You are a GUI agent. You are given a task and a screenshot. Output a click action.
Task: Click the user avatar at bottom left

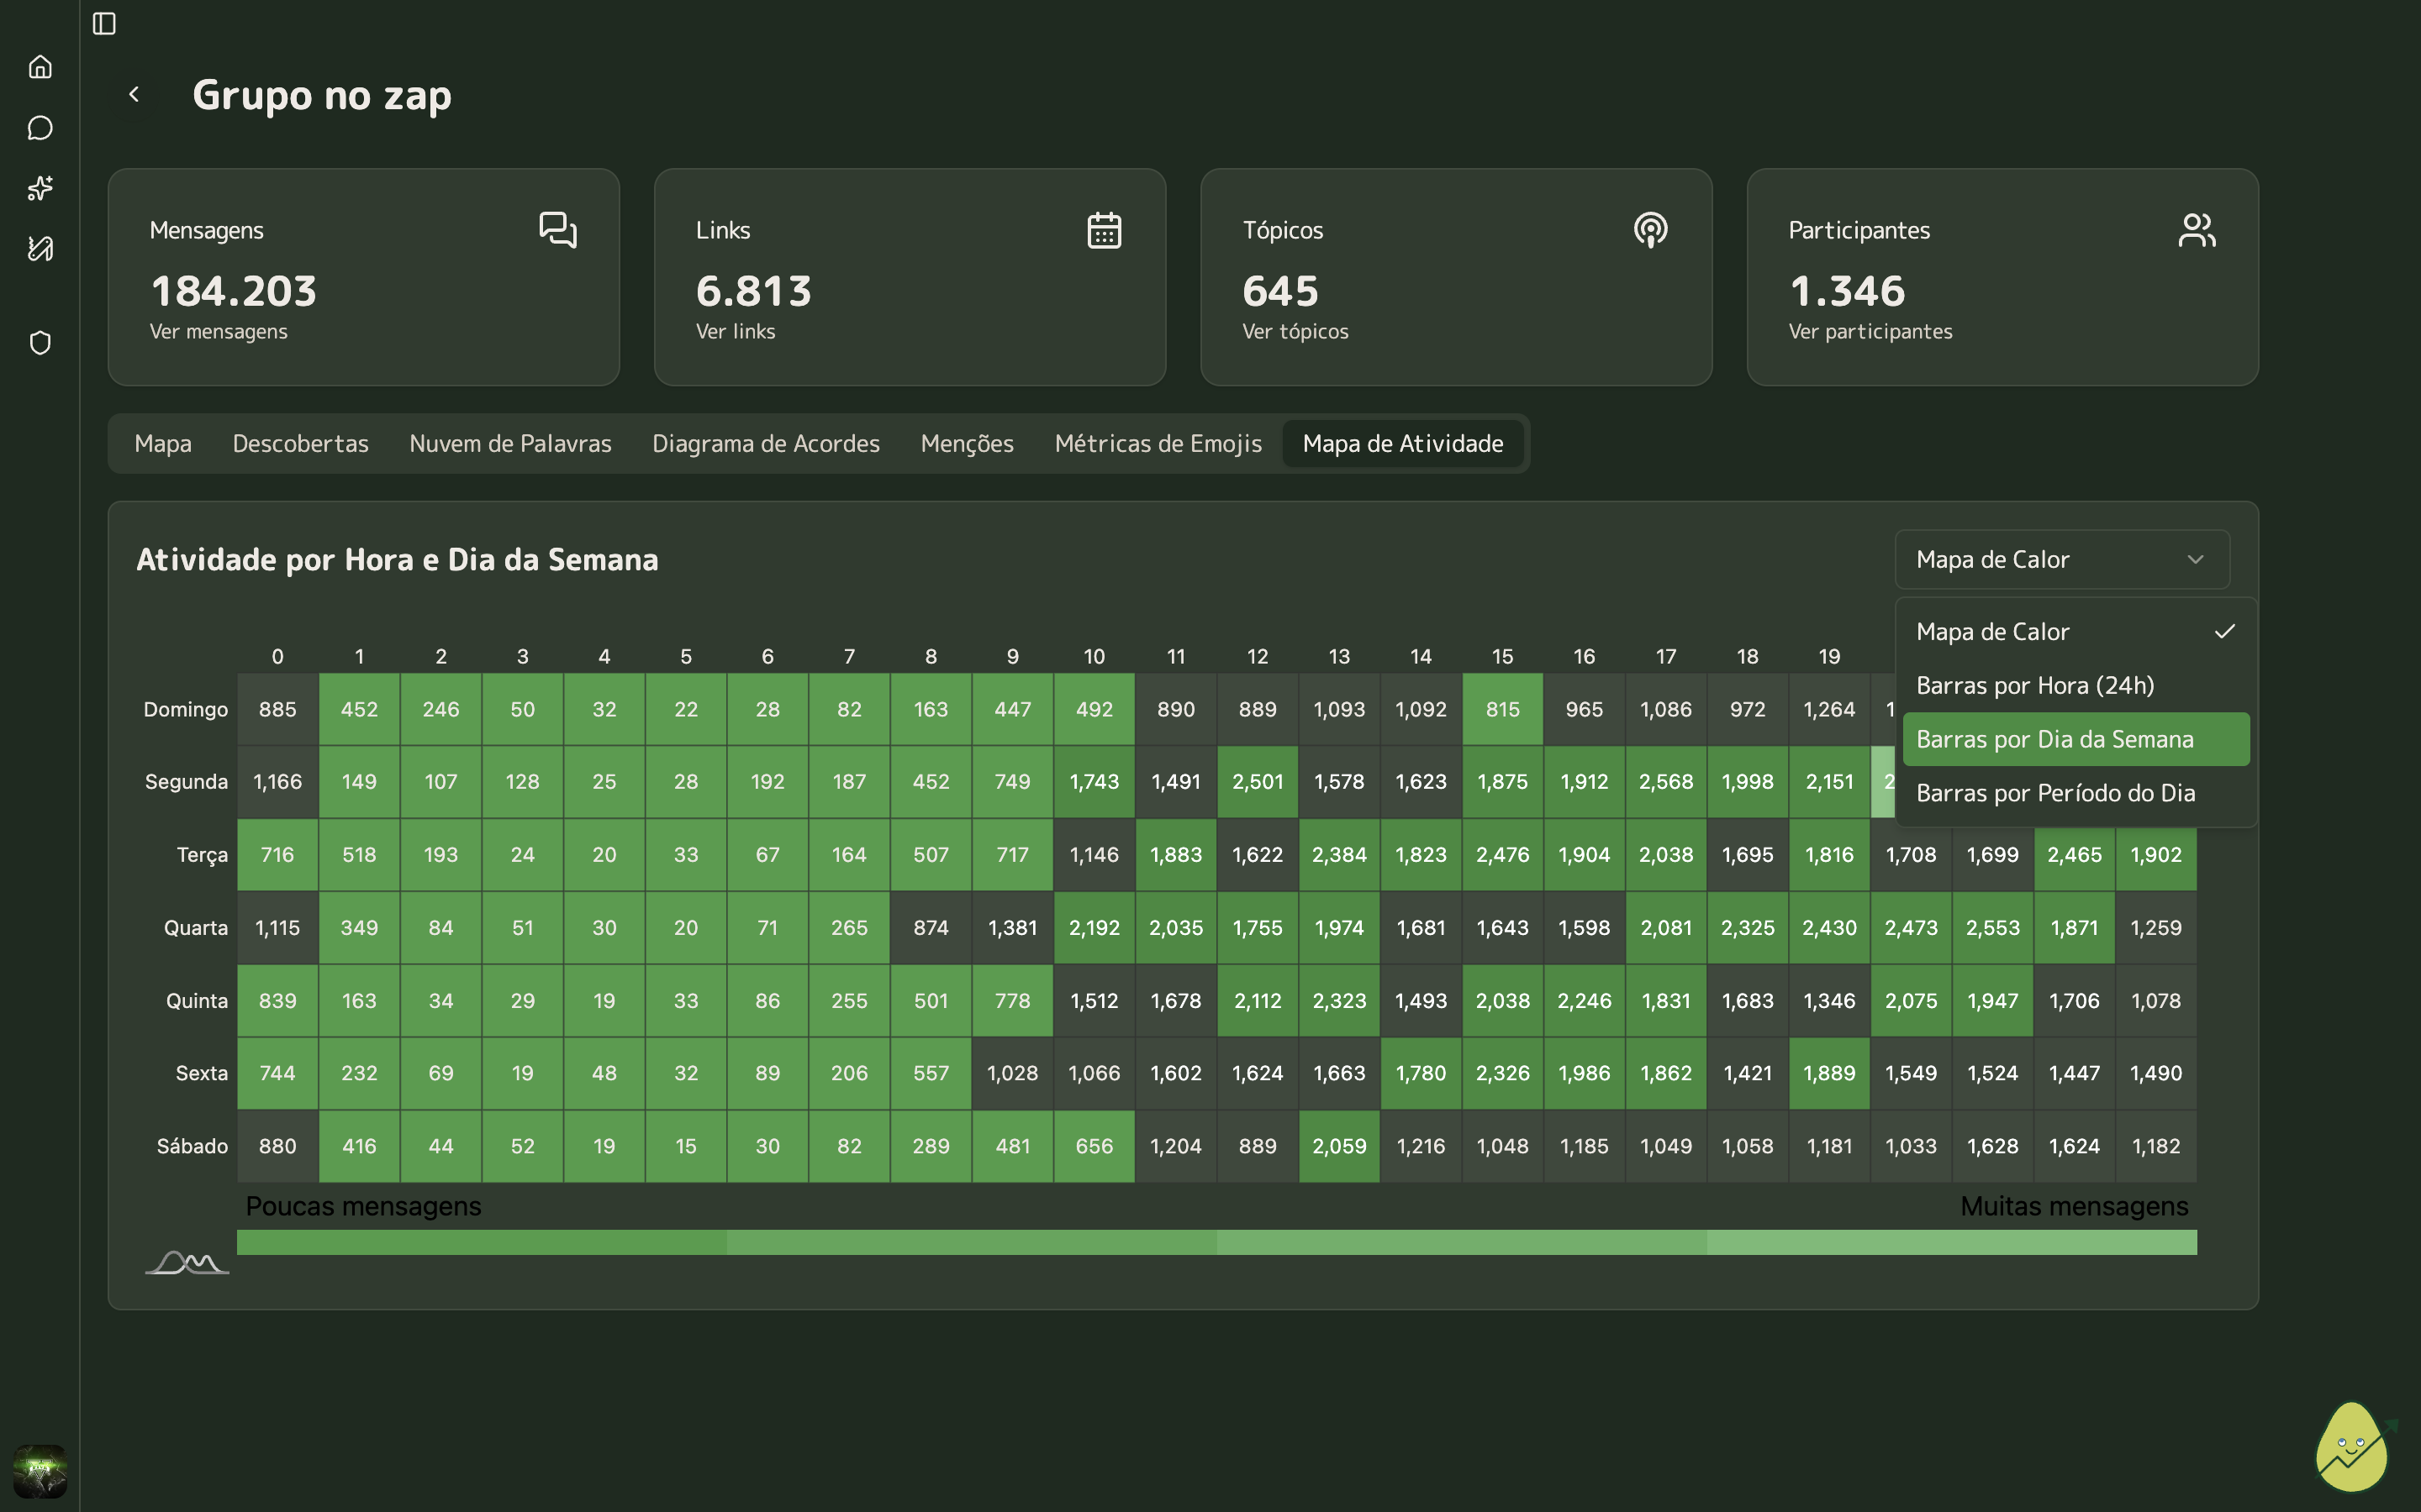click(40, 1470)
